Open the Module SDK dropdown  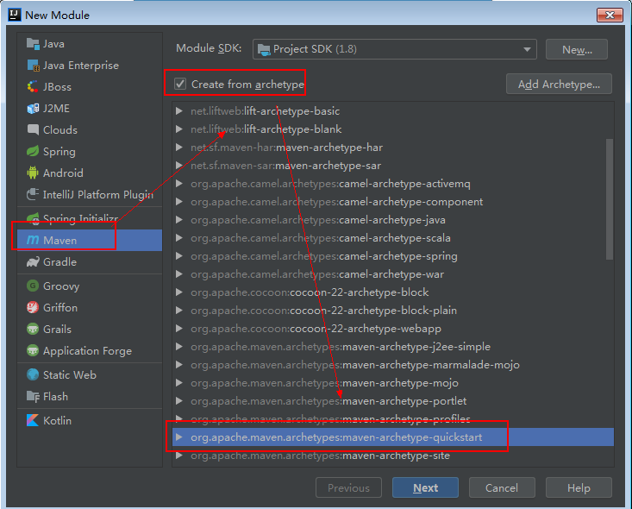pos(395,49)
